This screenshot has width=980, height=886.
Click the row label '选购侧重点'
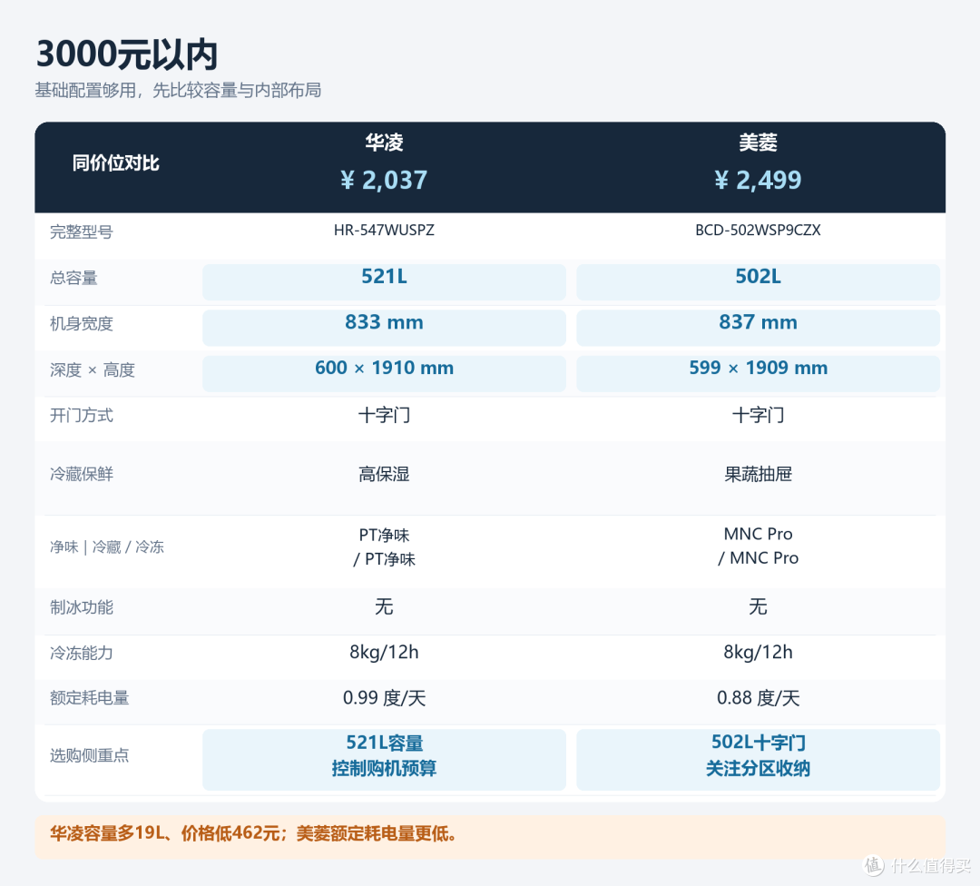tap(89, 756)
